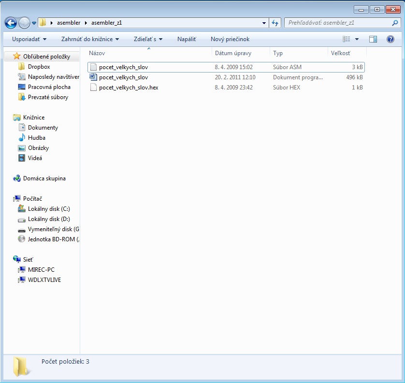Click the folder icon in the address bar
The width and height of the screenshot is (405, 383).
43,22
